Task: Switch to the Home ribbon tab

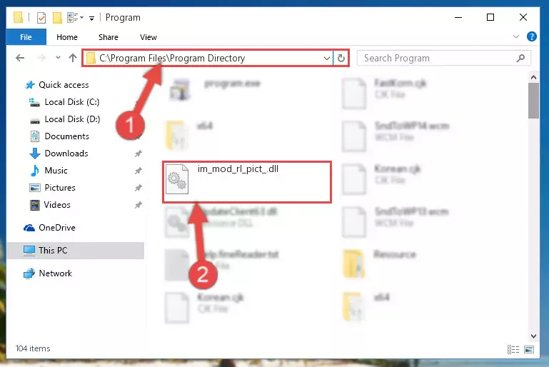Action: tap(67, 37)
